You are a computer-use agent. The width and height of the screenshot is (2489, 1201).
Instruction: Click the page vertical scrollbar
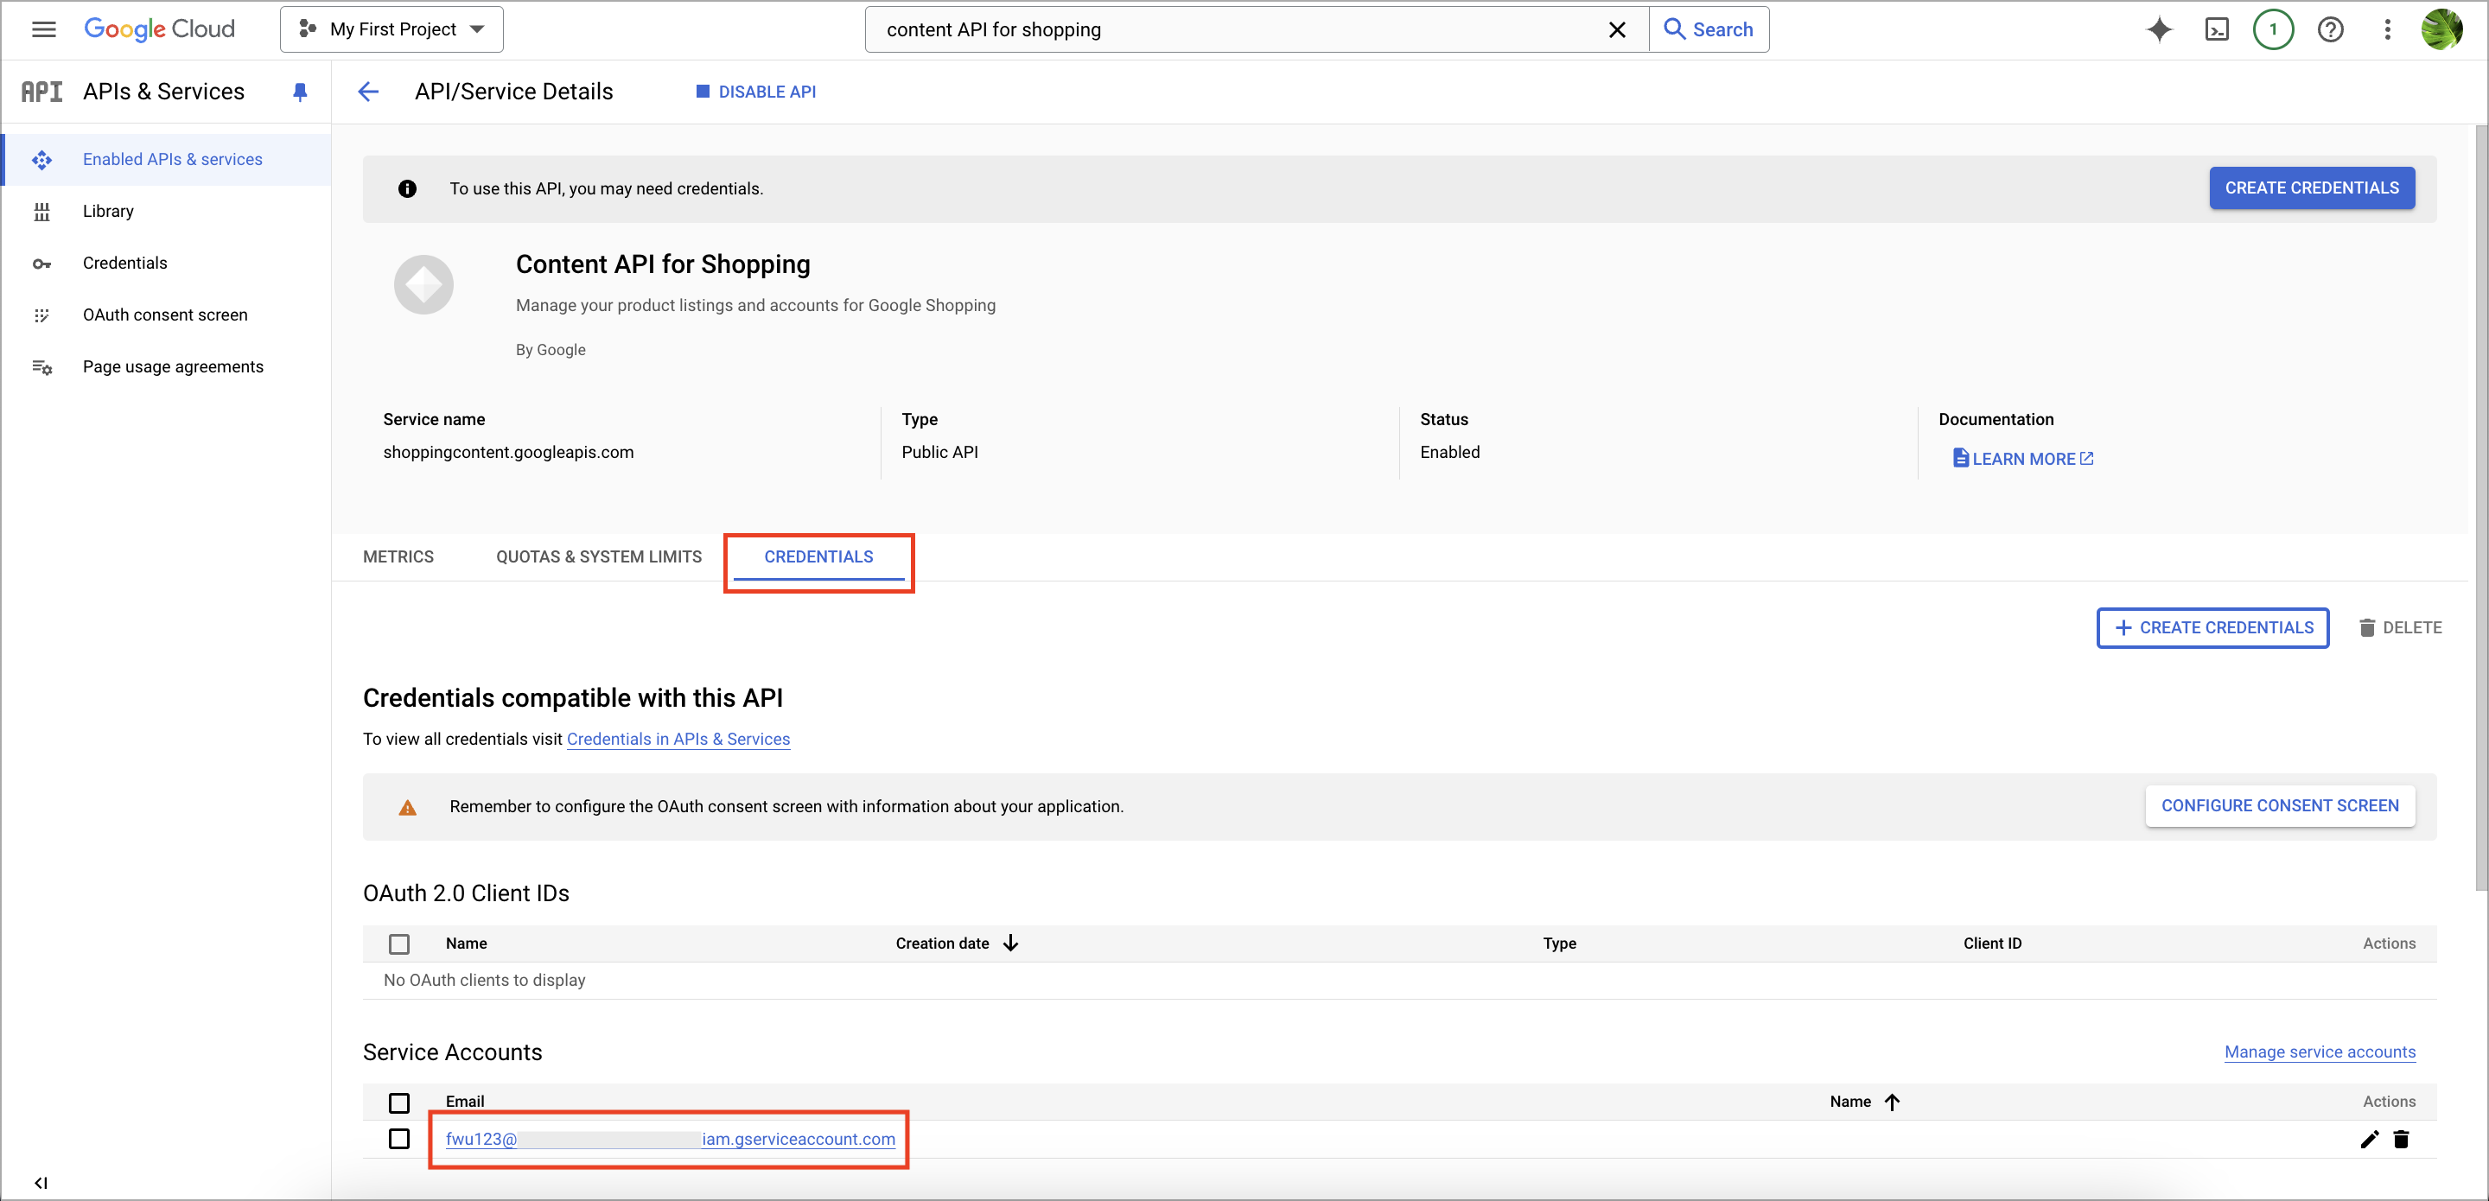2480,507
